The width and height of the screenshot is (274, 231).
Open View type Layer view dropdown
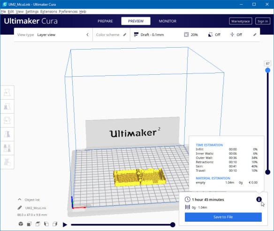click(53, 35)
